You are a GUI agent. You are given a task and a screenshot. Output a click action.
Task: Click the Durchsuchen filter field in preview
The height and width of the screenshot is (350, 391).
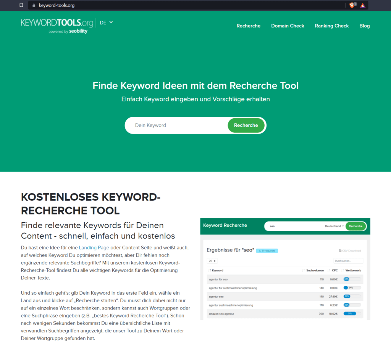(348, 261)
